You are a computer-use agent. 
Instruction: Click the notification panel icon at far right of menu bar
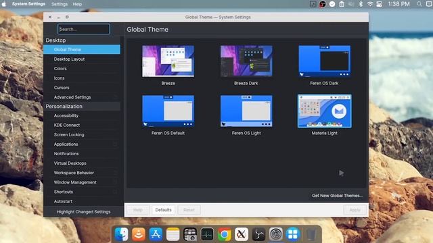click(x=430, y=4)
